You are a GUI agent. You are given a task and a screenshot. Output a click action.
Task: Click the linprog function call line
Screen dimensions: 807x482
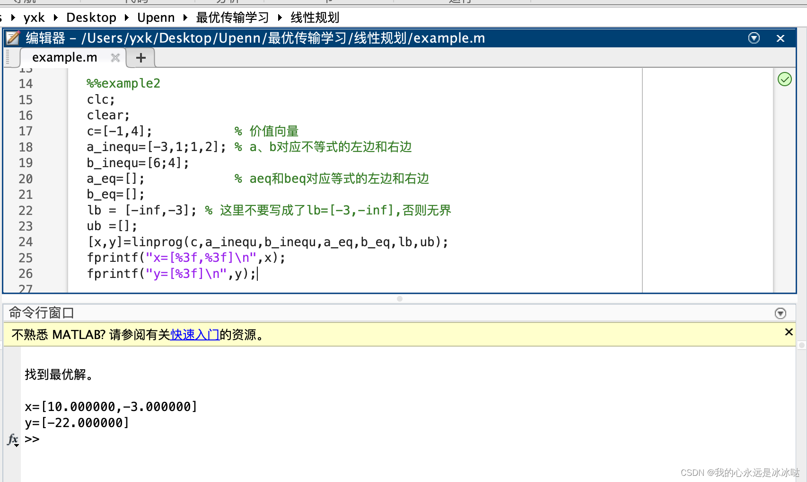[x=267, y=242]
